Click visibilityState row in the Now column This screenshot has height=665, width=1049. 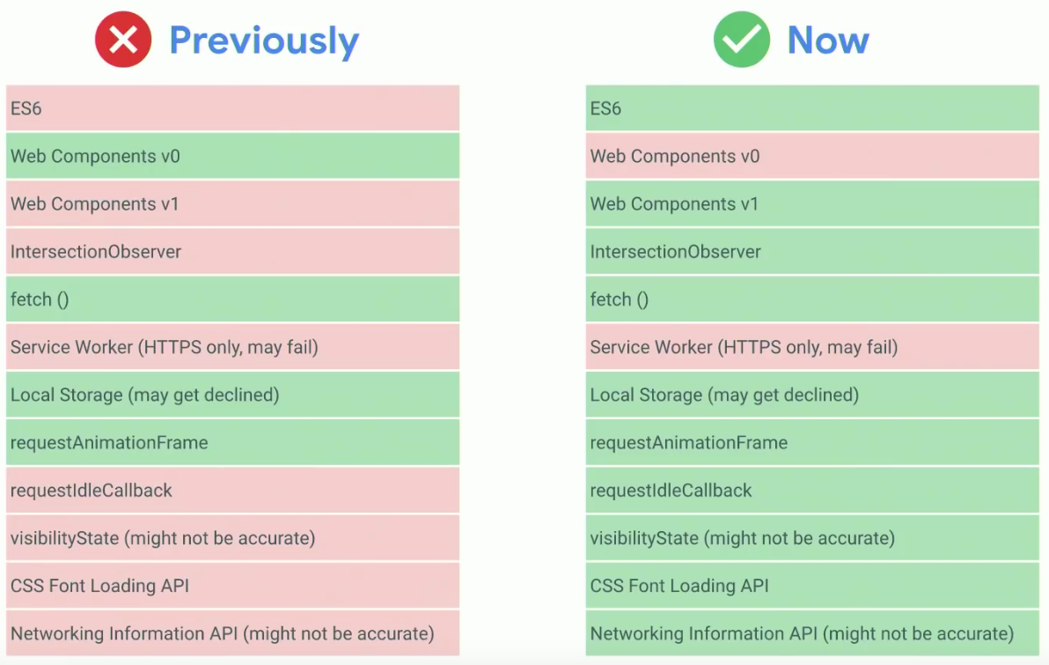click(x=812, y=538)
